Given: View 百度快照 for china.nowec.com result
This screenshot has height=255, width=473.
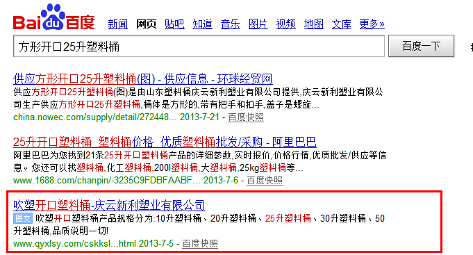Looking at the screenshot, I should (x=246, y=117).
